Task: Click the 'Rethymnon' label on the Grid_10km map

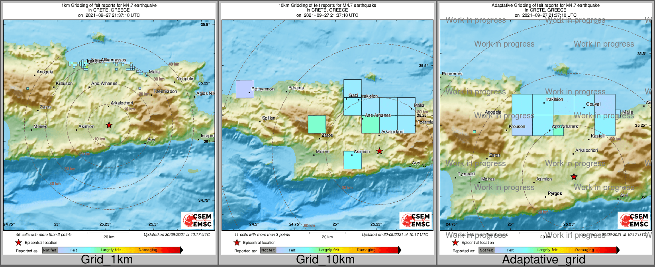Action: pos(263,89)
